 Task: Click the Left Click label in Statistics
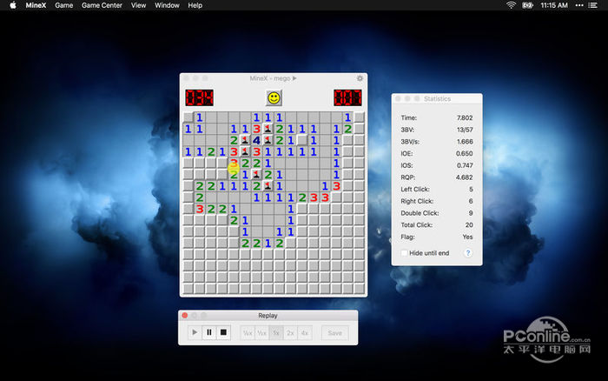[415, 189]
